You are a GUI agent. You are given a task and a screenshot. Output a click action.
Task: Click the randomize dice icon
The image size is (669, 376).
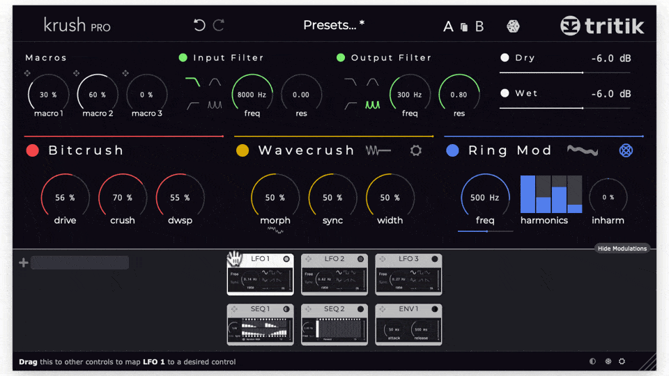513,26
